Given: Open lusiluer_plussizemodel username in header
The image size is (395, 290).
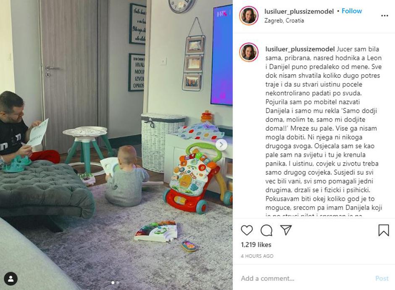Looking at the screenshot, I should [x=299, y=11].
